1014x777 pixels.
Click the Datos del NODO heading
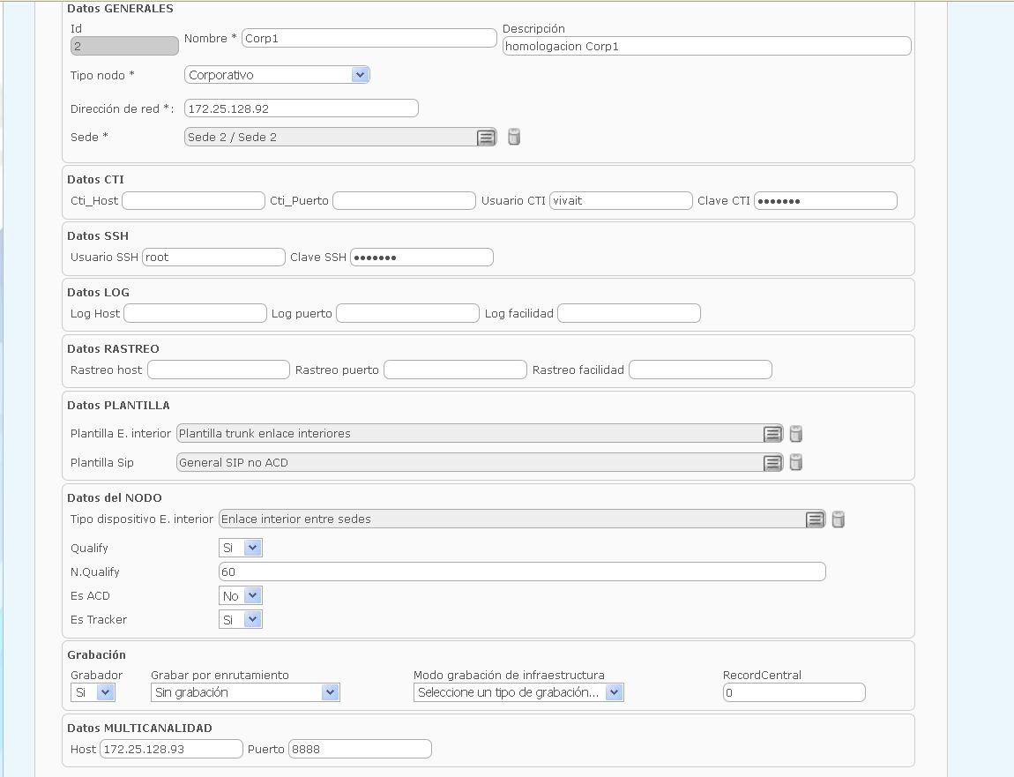115,497
